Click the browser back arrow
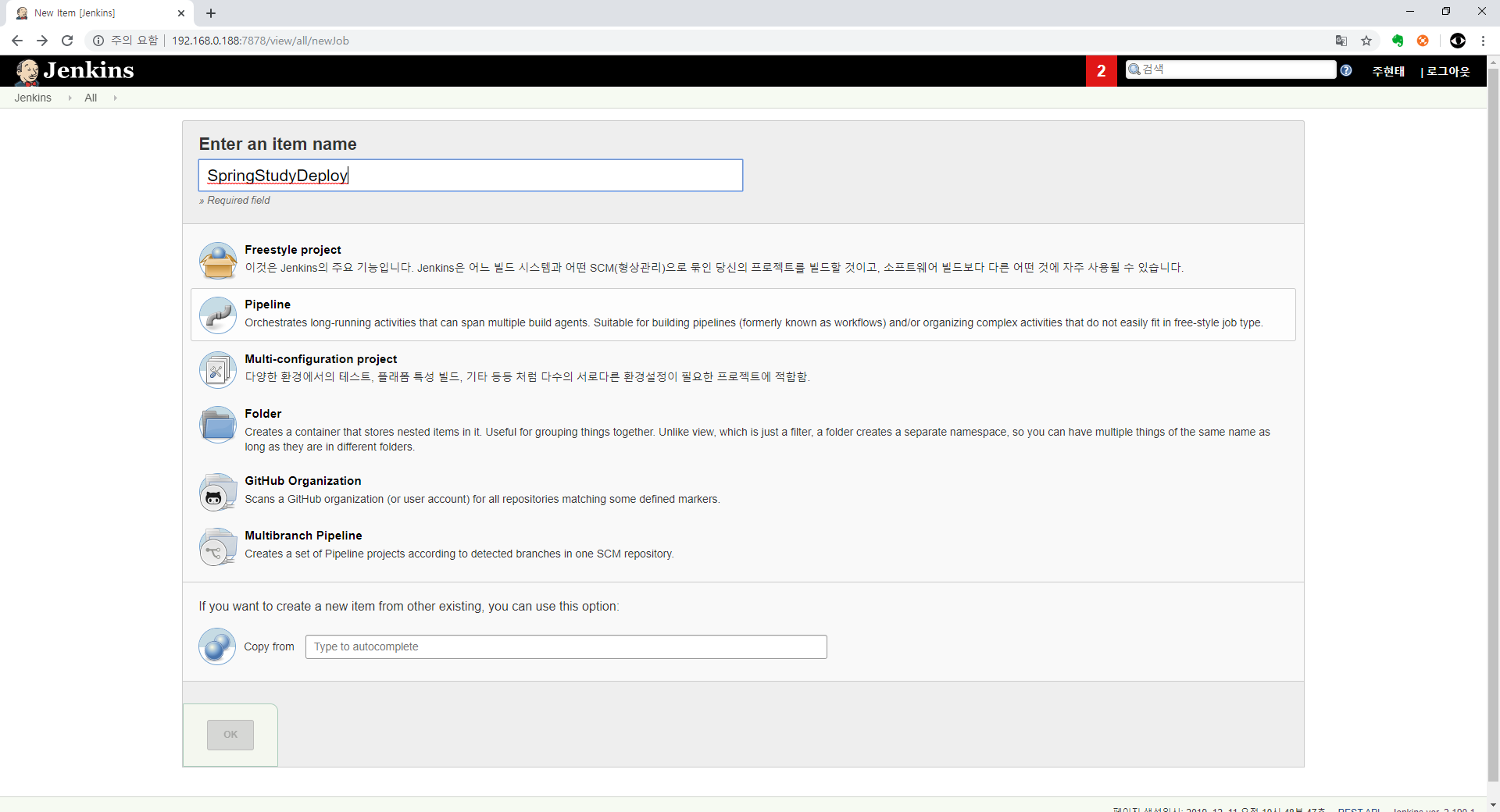Screen dimensions: 1500x812 point(17,41)
